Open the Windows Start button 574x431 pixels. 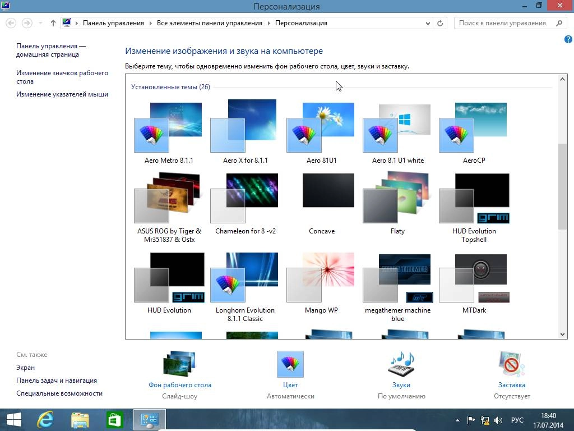pos(14,420)
